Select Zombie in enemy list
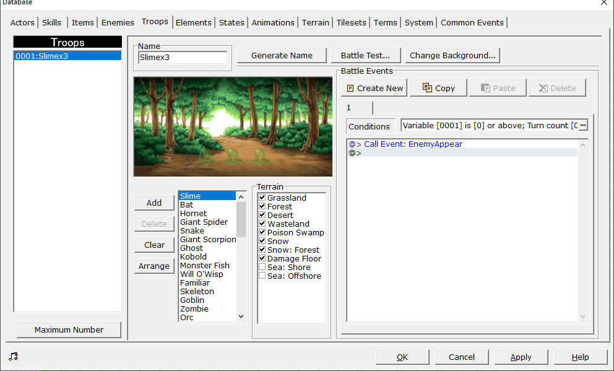The height and width of the screenshot is (371, 614). click(207, 308)
